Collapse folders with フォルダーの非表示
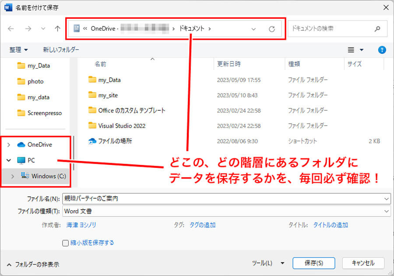The image size is (394, 276). (x=33, y=265)
